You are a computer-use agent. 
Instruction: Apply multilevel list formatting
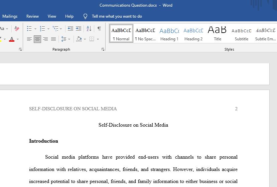(x=55, y=29)
